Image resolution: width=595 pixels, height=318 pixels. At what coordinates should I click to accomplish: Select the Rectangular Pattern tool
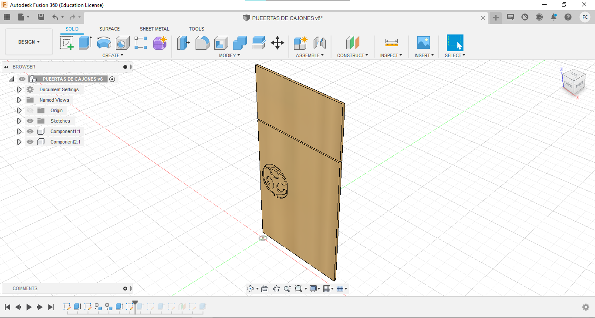point(141,43)
